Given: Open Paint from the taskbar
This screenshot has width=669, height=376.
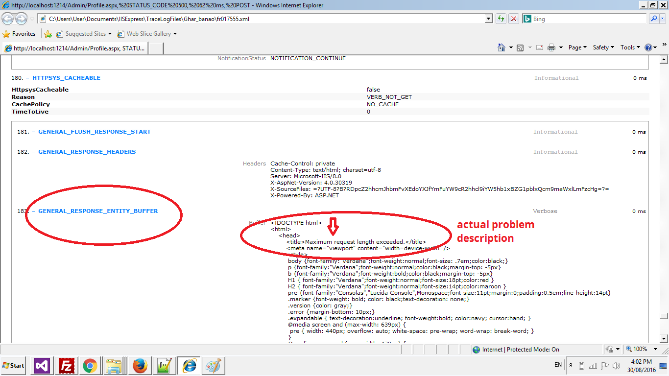Looking at the screenshot, I should pos(213,365).
